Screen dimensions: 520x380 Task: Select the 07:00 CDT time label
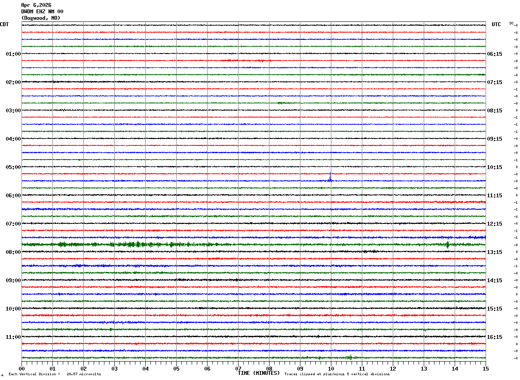13,224
